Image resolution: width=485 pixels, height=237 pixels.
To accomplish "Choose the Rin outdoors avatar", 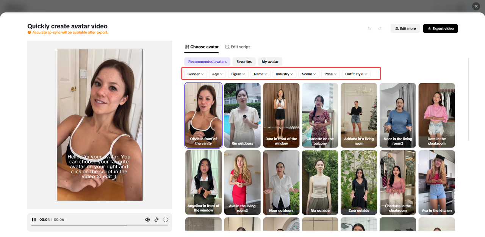I will click(242, 115).
